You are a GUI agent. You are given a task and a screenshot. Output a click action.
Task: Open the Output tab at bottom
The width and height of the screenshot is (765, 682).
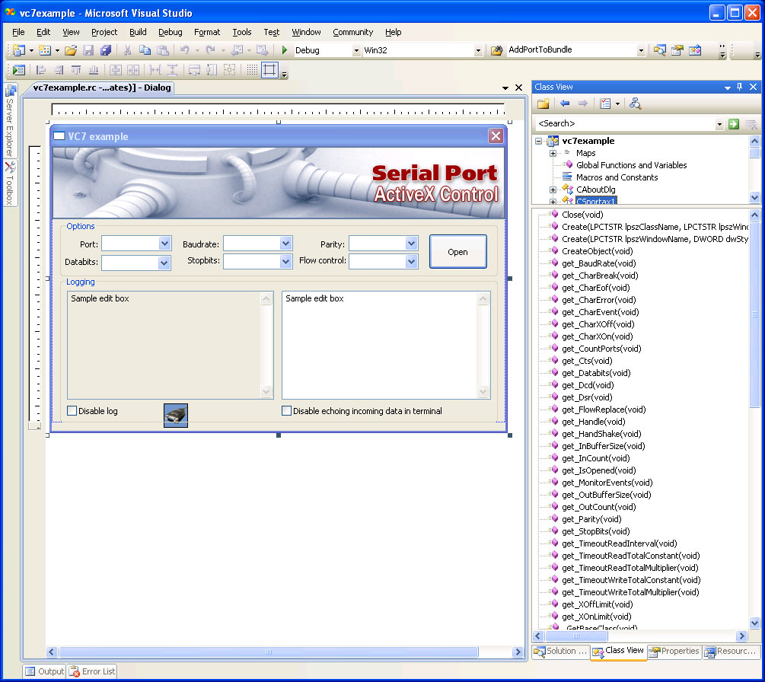[45, 672]
